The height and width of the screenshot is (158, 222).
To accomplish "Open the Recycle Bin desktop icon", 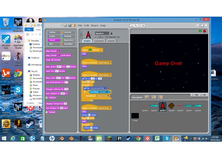I will click(6, 24).
